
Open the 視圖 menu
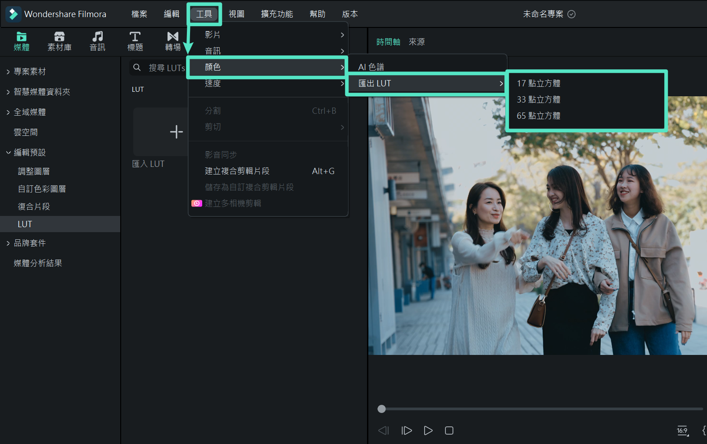(x=236, y=14)
